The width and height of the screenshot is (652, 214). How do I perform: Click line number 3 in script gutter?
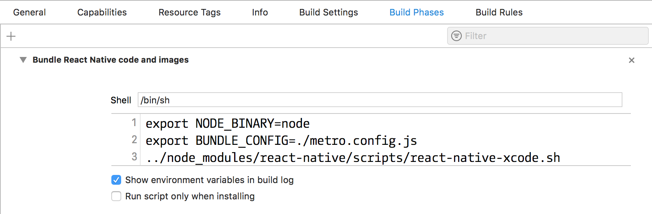click(x=134, y=157)
